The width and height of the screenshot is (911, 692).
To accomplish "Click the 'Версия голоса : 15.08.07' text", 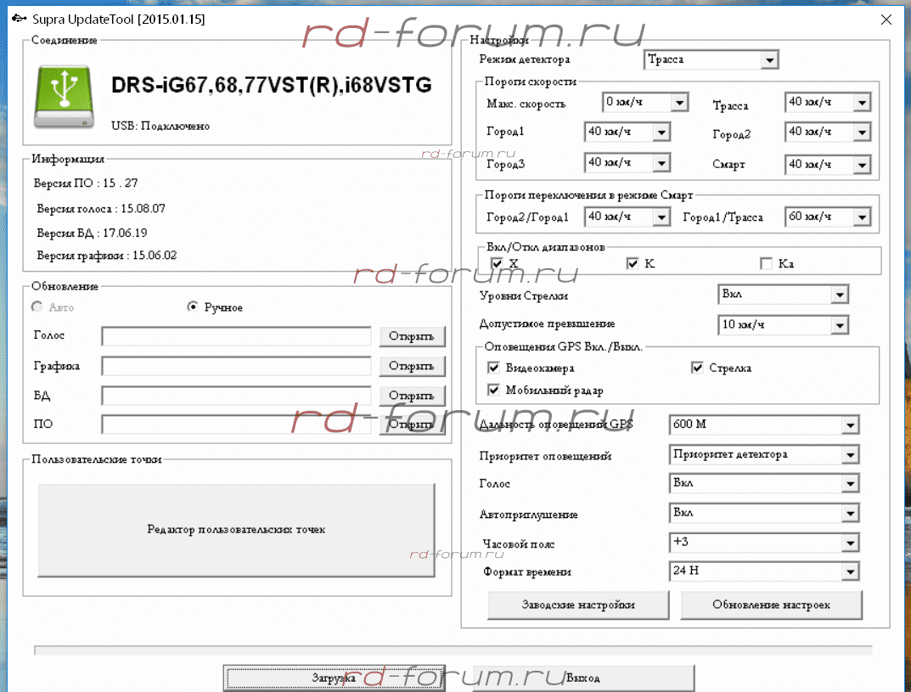I will click(101, 209).
